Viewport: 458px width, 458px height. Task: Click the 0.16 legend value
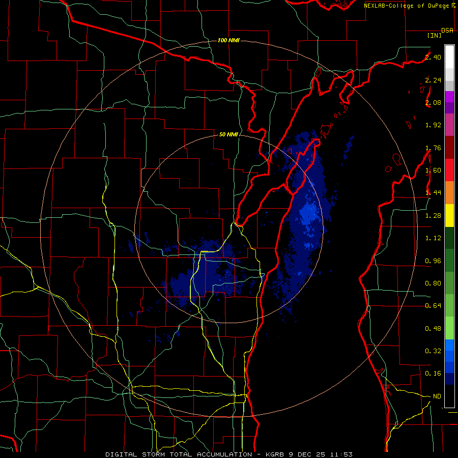pyautogui.click(x=433, y=374)
